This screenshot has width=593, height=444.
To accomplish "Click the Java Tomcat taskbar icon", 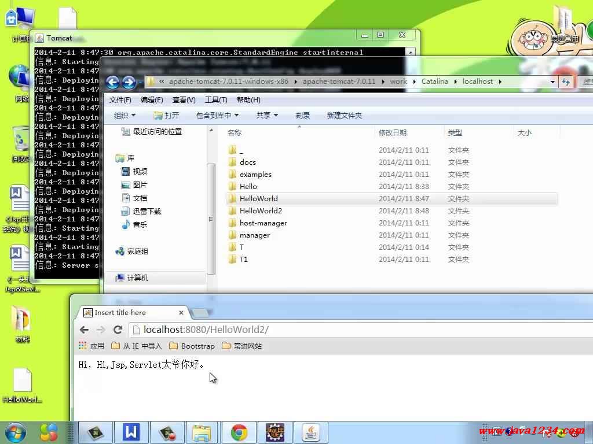I will tap(311, 432).
